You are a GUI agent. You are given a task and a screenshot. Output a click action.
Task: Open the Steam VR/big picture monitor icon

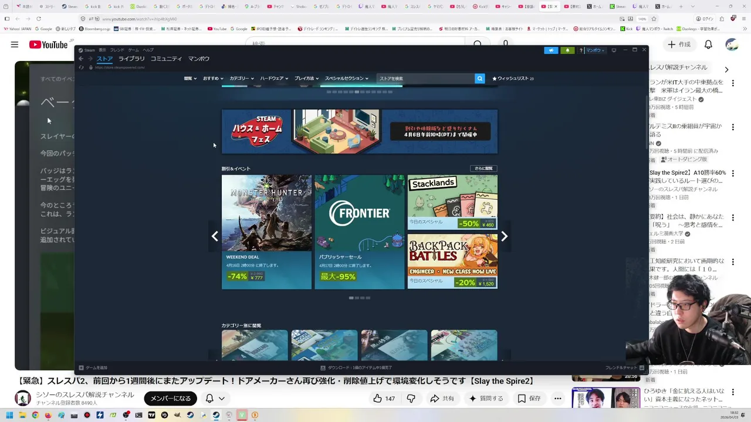614,50
